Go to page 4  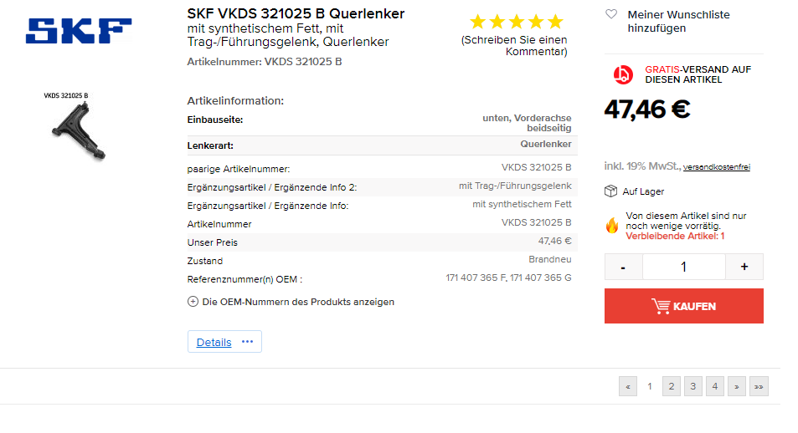[714, 386]
